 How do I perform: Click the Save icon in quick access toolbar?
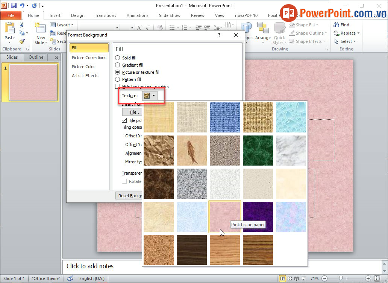[x=14, y=6]
